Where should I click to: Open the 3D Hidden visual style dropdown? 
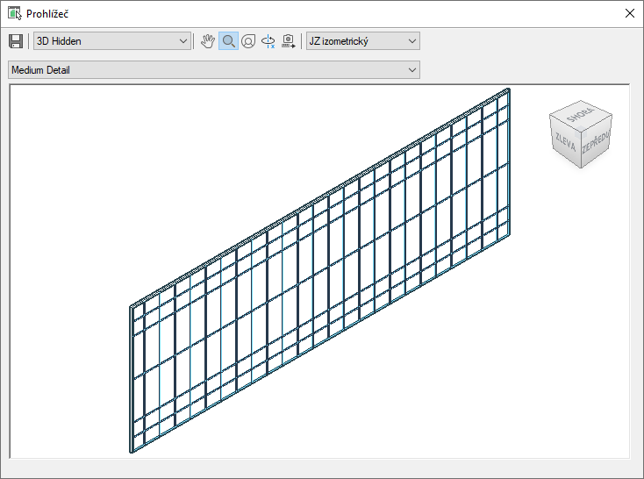click(x=111, y=41)
